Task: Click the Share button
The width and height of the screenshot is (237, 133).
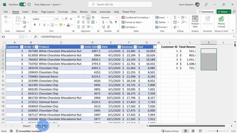Action: [223, 11]
